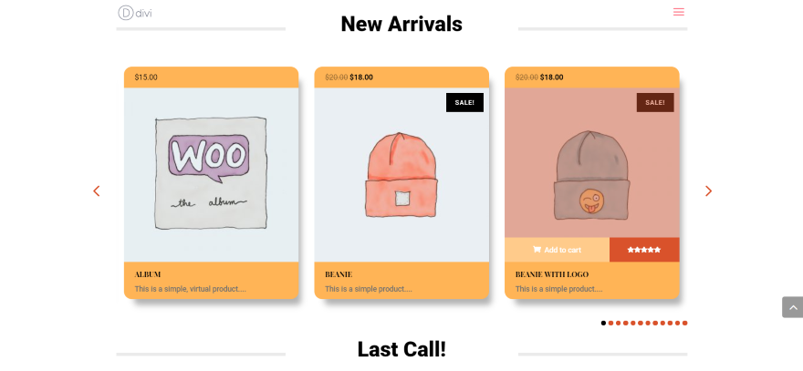This screenshot has height=371, width=803.
Task: Open the hamburger menu icon
Action: tap(679, 12)
